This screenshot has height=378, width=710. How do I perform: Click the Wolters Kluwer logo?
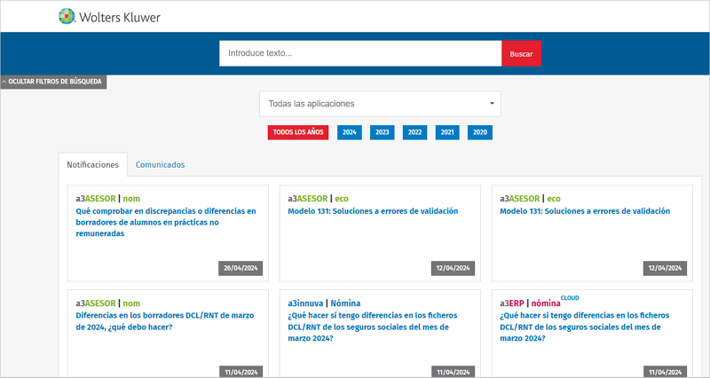109,17
